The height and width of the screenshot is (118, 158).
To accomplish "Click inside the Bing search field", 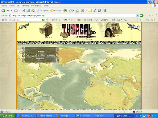I will (x=29, y=20).
